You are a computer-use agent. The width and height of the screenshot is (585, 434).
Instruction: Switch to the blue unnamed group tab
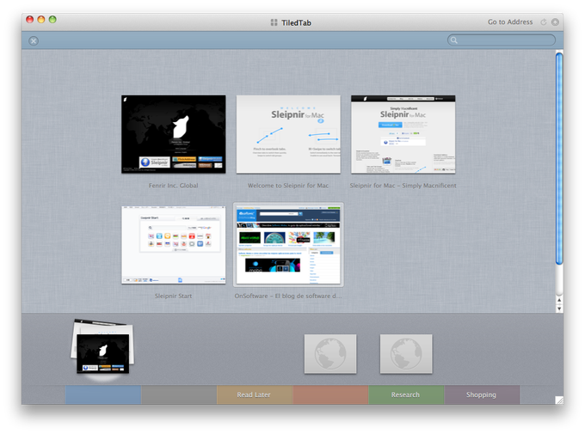[103, 394]
